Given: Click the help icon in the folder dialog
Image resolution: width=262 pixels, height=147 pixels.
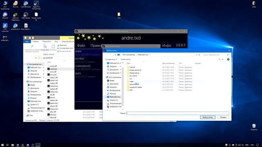Looking at the screenshot, I should point(228,59).
